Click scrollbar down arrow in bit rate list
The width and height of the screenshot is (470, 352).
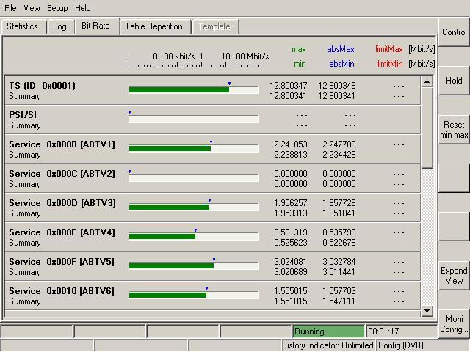[x=427, y=311]
